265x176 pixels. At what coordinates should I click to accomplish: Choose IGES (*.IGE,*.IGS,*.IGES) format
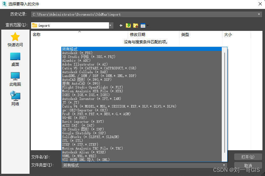pos(142,95)
